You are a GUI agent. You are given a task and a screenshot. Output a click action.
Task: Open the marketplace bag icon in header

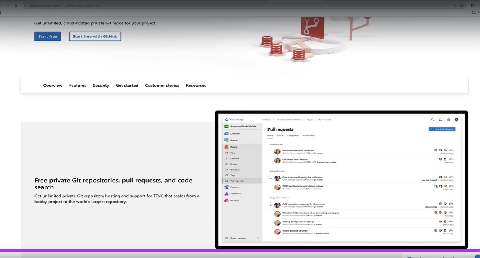click(448, 119)
